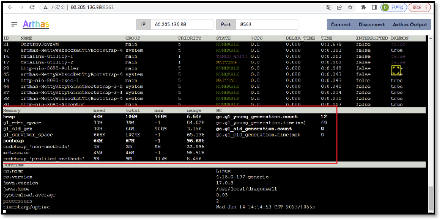The width and height of the screenshot is (441, 220).
Task: Click the terminal vertical scrollbar thumb
Action: coord(431,198)
